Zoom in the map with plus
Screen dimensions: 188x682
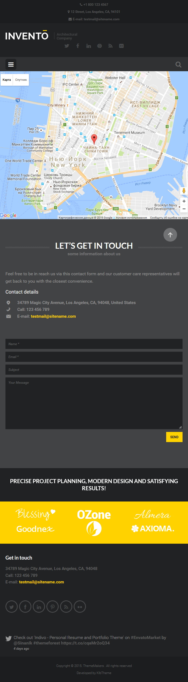(x=184, y=201)
